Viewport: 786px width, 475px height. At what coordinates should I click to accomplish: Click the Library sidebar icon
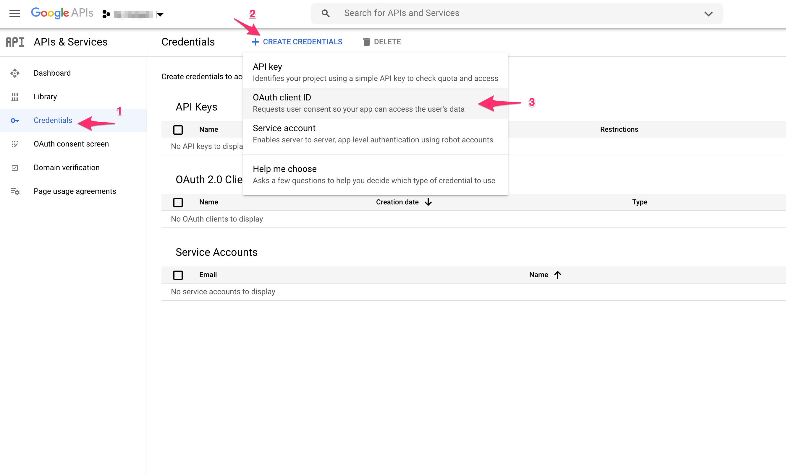[x=15, y=97]
